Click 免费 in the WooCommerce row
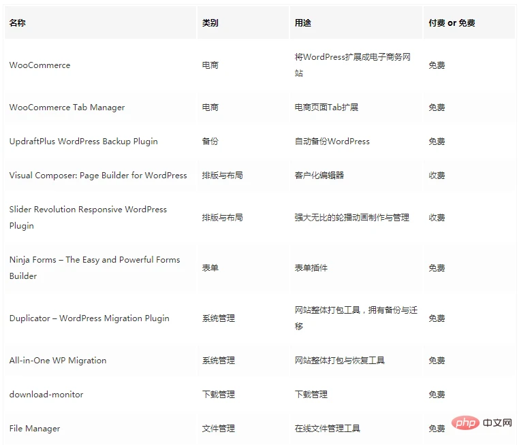 [x=437, y=65]
